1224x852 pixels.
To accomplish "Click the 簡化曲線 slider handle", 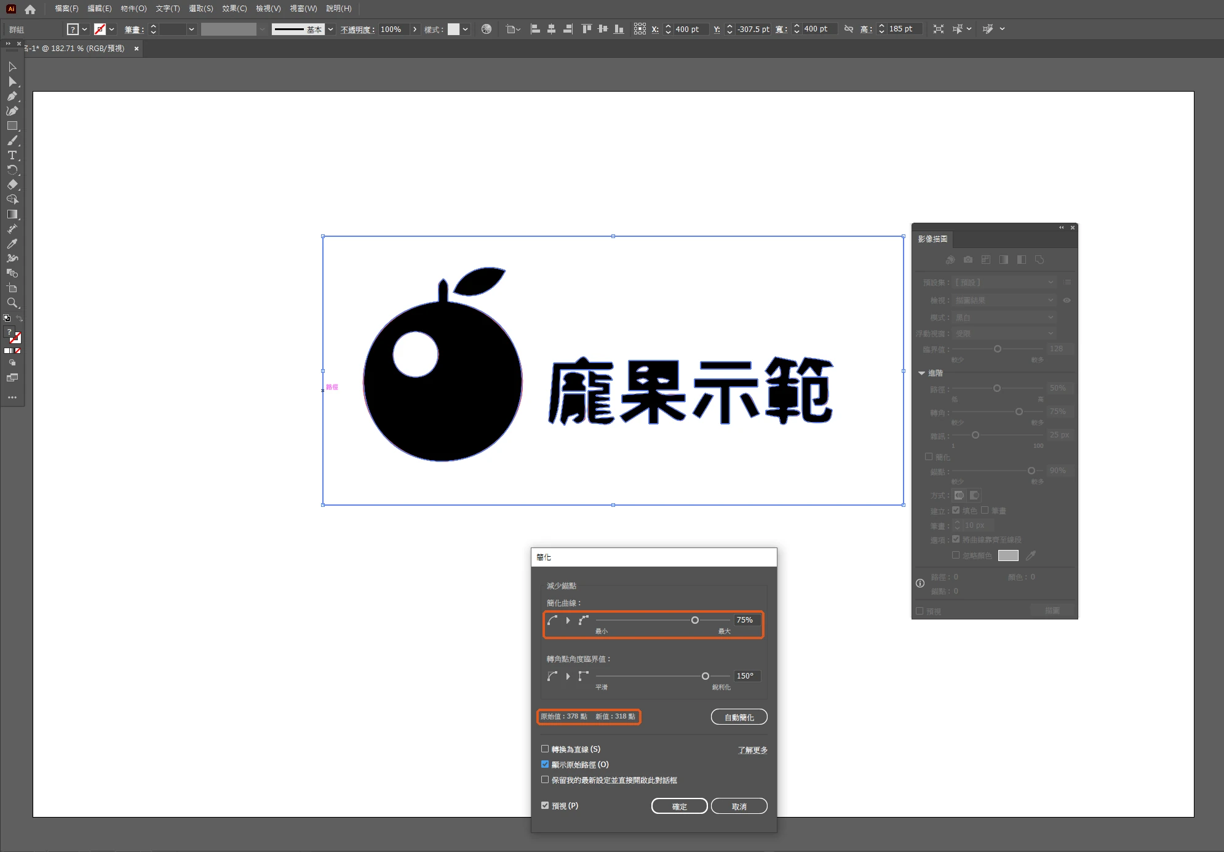I will point(695,620).
